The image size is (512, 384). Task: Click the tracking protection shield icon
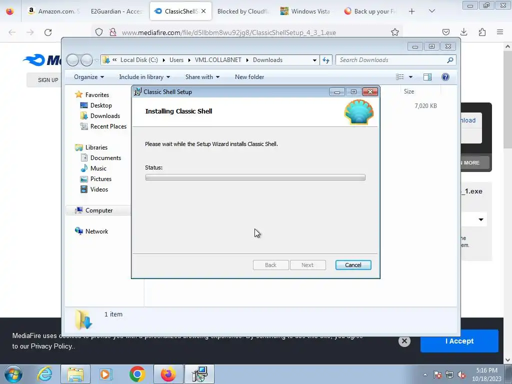tap(99, 32)
